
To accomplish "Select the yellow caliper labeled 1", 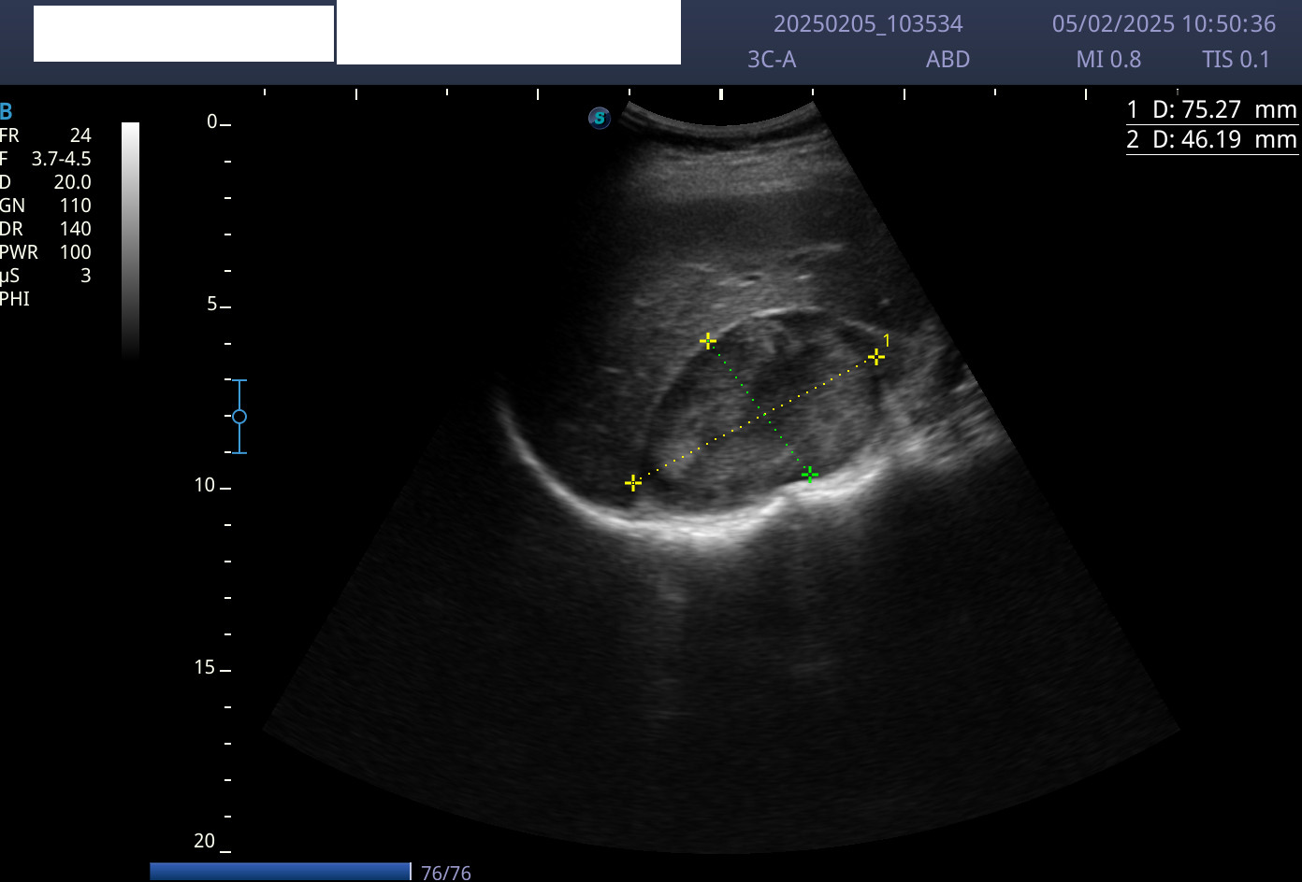I will click(875, 356).
